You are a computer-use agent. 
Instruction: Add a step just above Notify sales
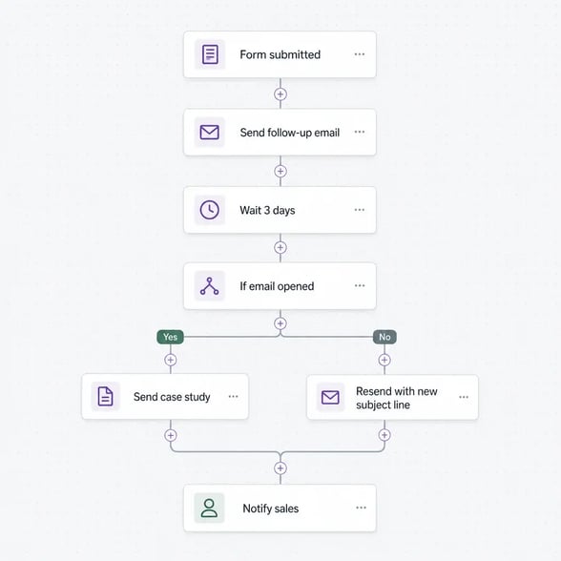[280, 467]
